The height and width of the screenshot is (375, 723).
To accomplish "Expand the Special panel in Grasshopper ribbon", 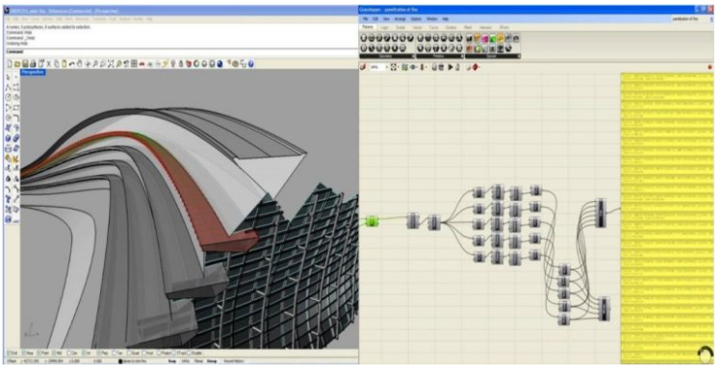I will 519,56.
